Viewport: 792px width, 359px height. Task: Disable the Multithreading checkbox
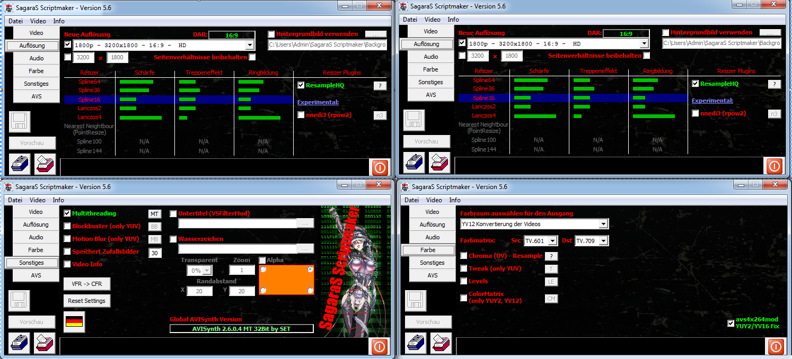coord(67,213)
